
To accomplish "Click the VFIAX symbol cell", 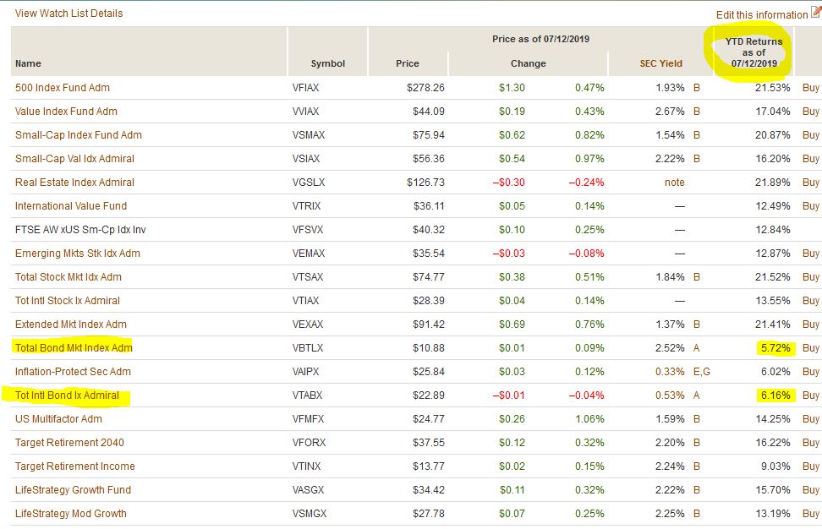I will click(305, 88).
